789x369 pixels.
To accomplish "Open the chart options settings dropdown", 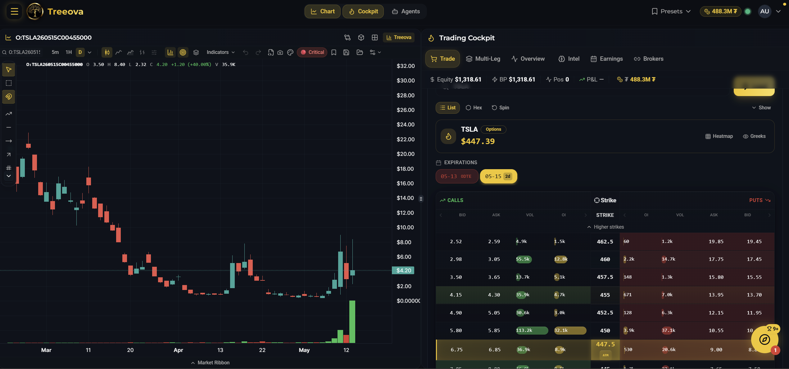I will pos(375,52).
